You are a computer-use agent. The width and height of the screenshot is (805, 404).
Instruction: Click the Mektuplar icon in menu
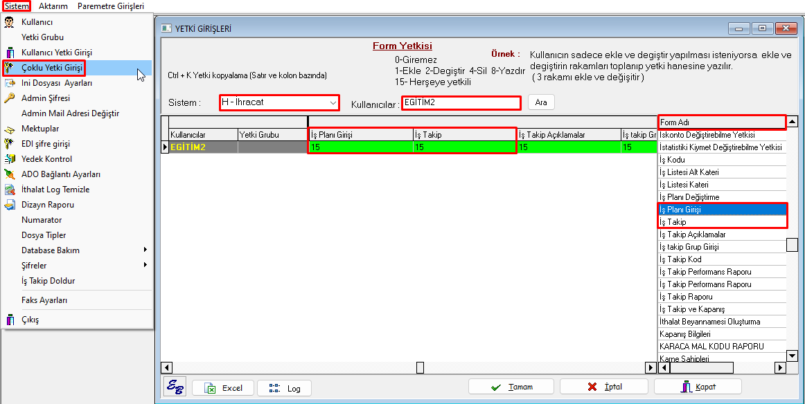coord(10,129)
